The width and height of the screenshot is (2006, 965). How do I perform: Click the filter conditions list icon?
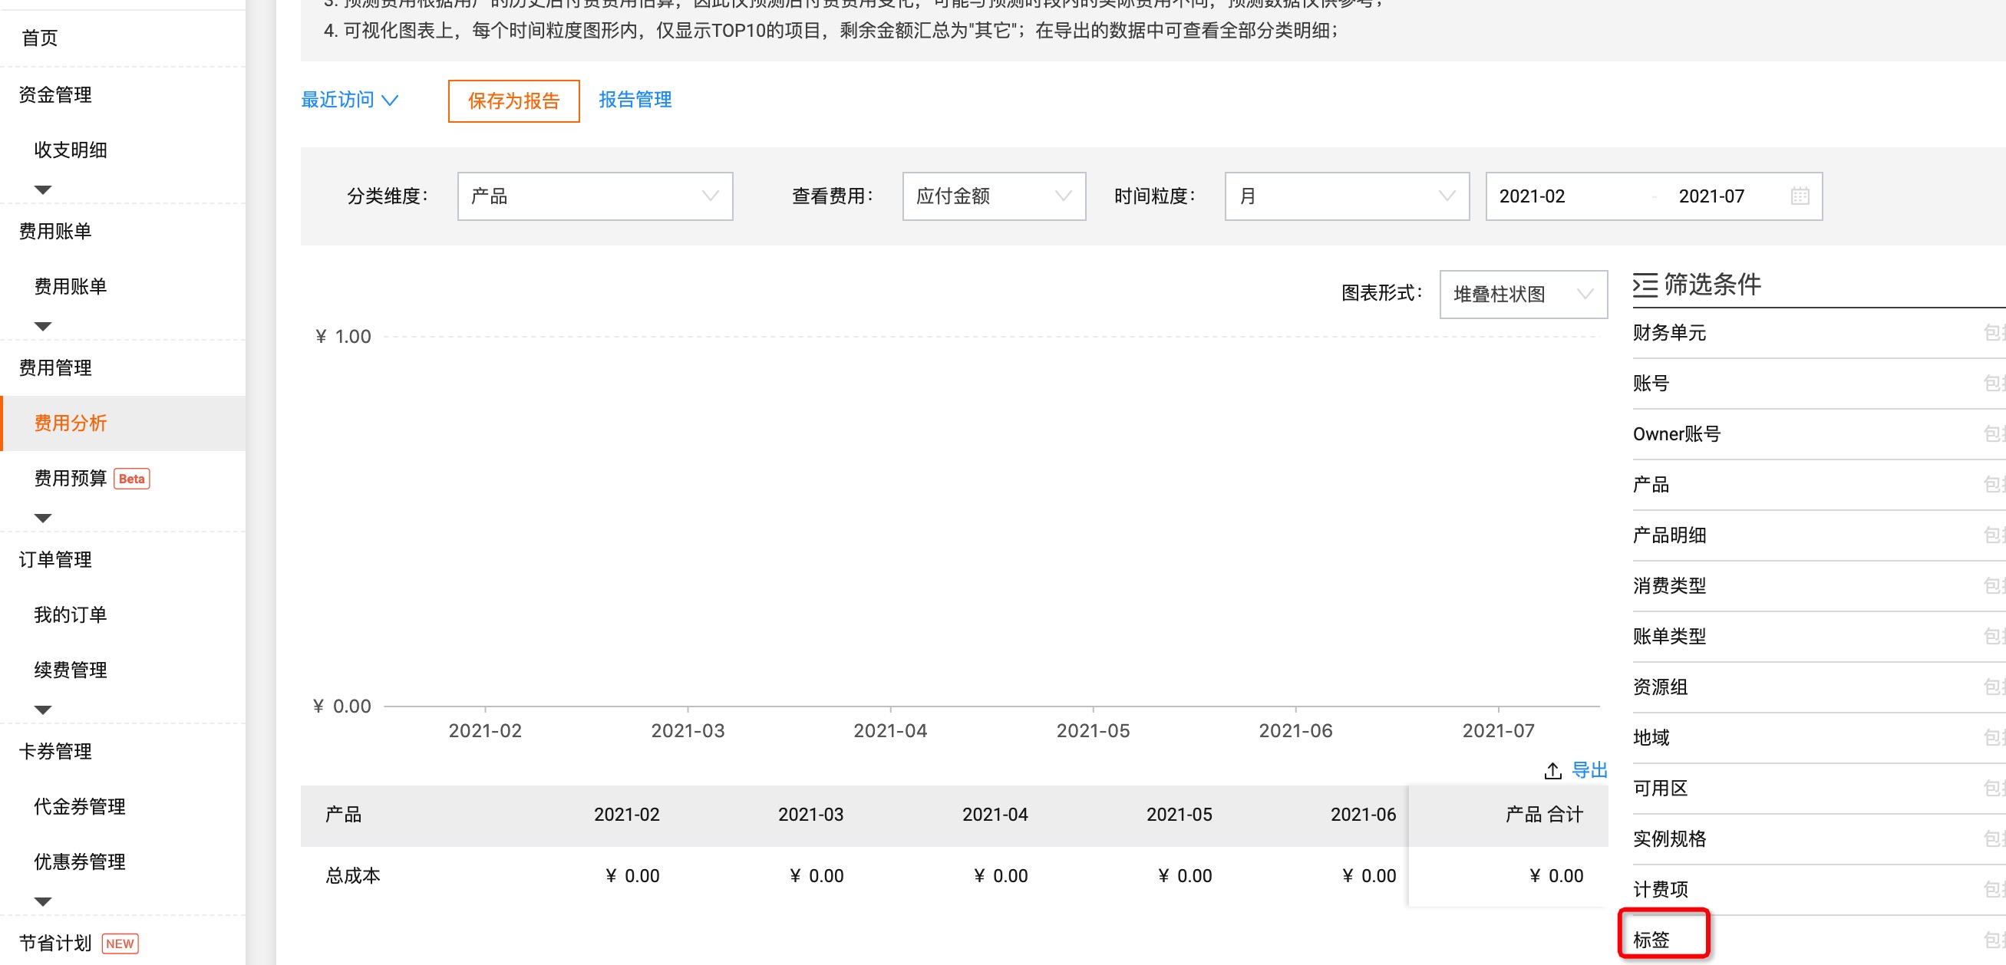coord(1645,285)
